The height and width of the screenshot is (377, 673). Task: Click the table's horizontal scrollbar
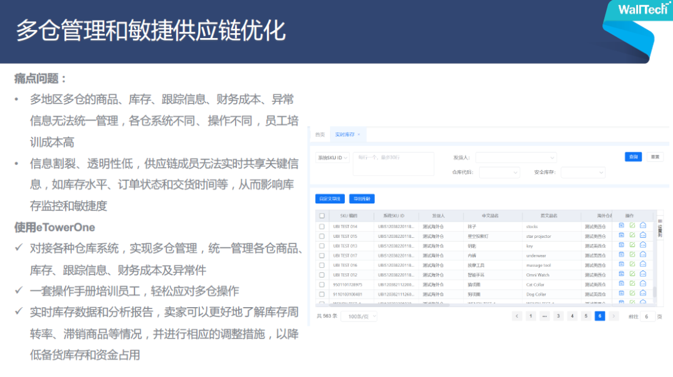coord(389,305)
